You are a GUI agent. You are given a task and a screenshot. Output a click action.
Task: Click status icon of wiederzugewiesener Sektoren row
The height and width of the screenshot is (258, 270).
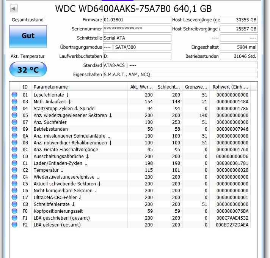pos(14,115)
